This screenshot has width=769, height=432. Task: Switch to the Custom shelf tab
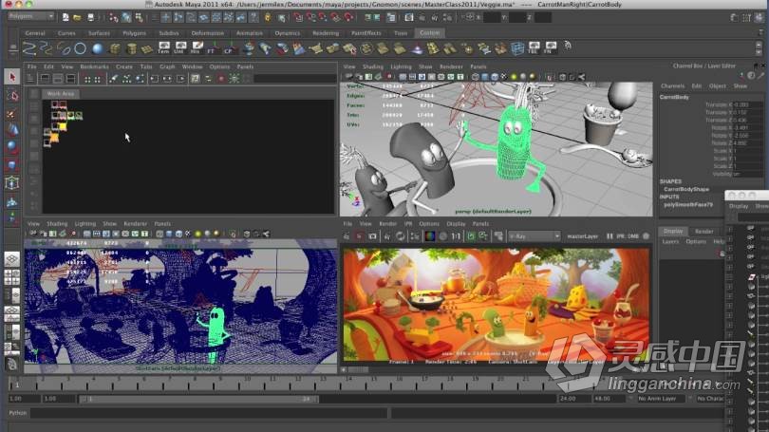(x=430, y=33)
